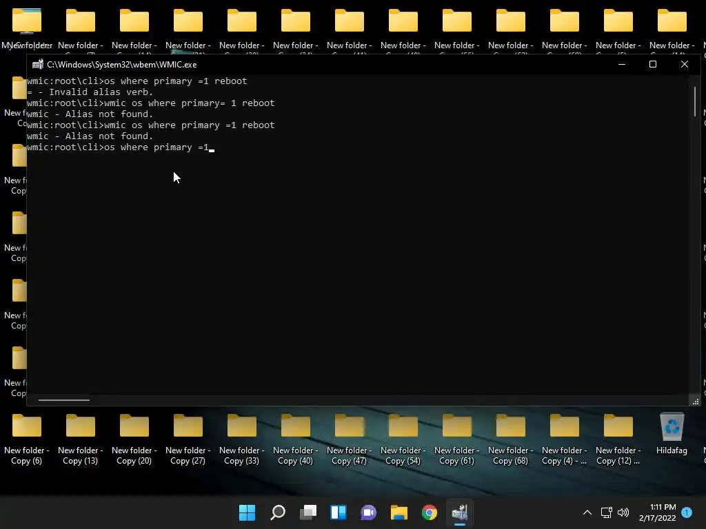Launch Teams Chat from taskbar
706x529 pixels.
point(368,512)
